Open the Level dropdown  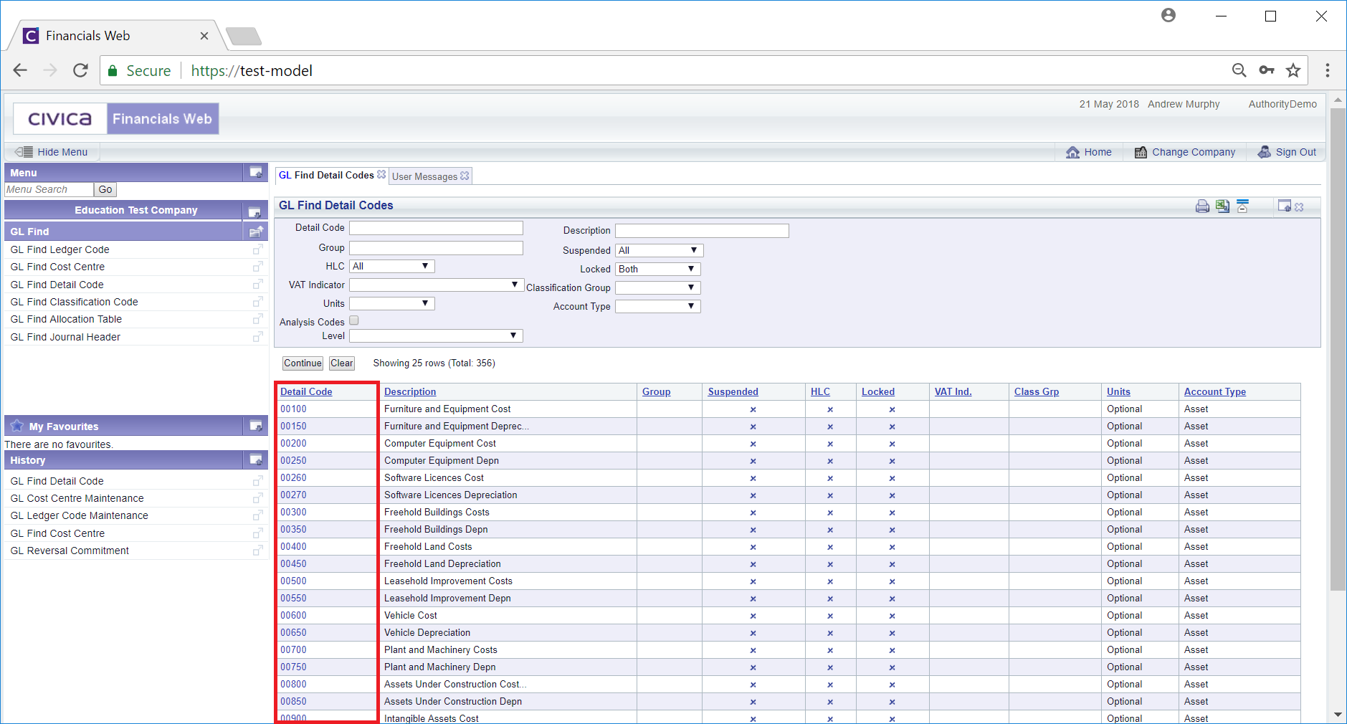436,335
